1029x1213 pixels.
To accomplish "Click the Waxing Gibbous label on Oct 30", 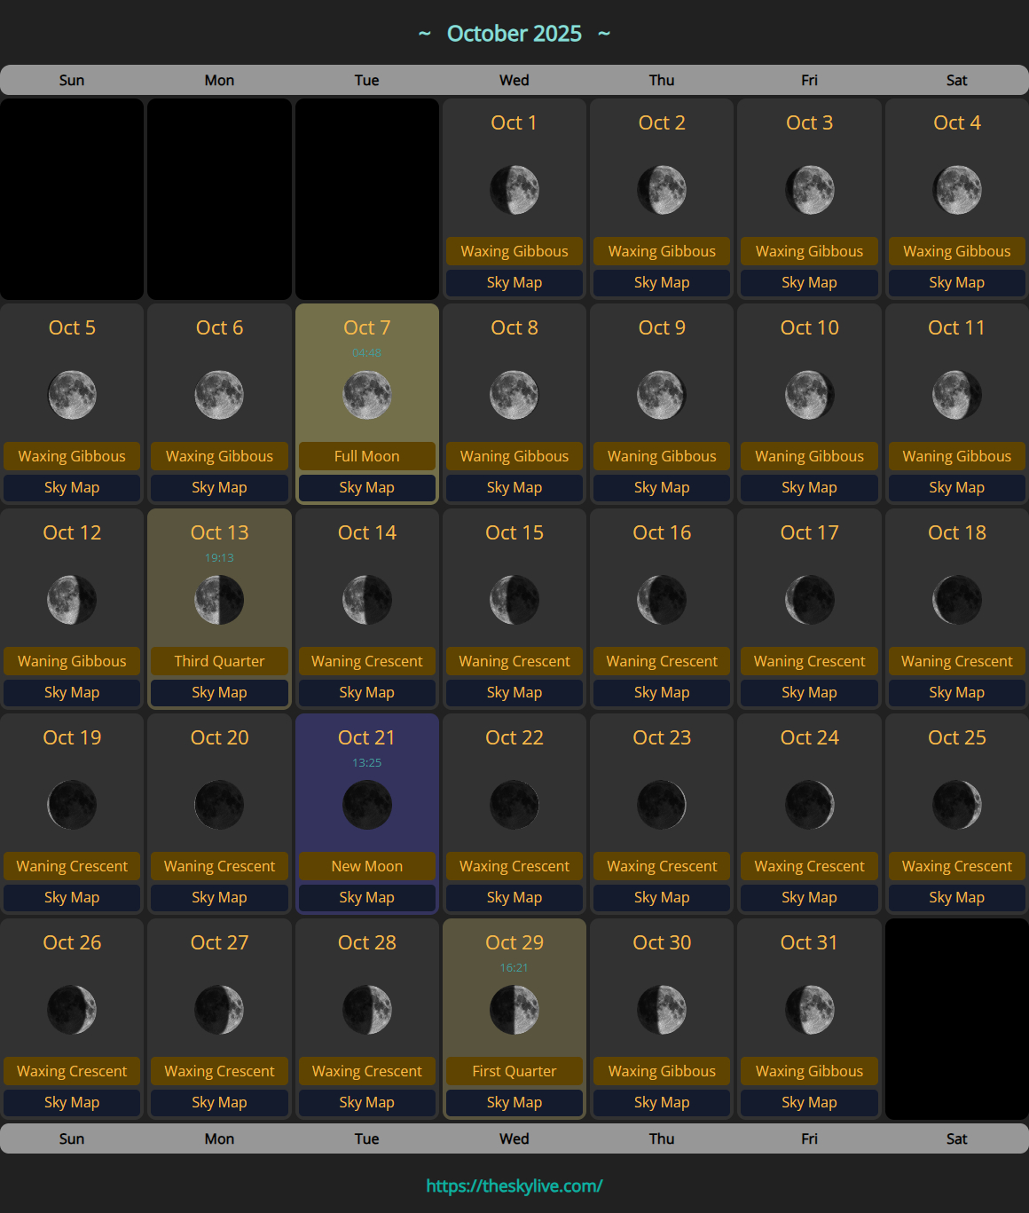I will tap(661, 1071).
